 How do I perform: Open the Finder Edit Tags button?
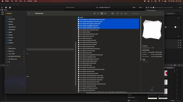click(x=121, y=13)
